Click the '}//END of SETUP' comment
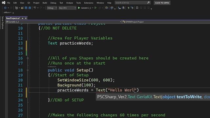 click(x=66, y=100)
